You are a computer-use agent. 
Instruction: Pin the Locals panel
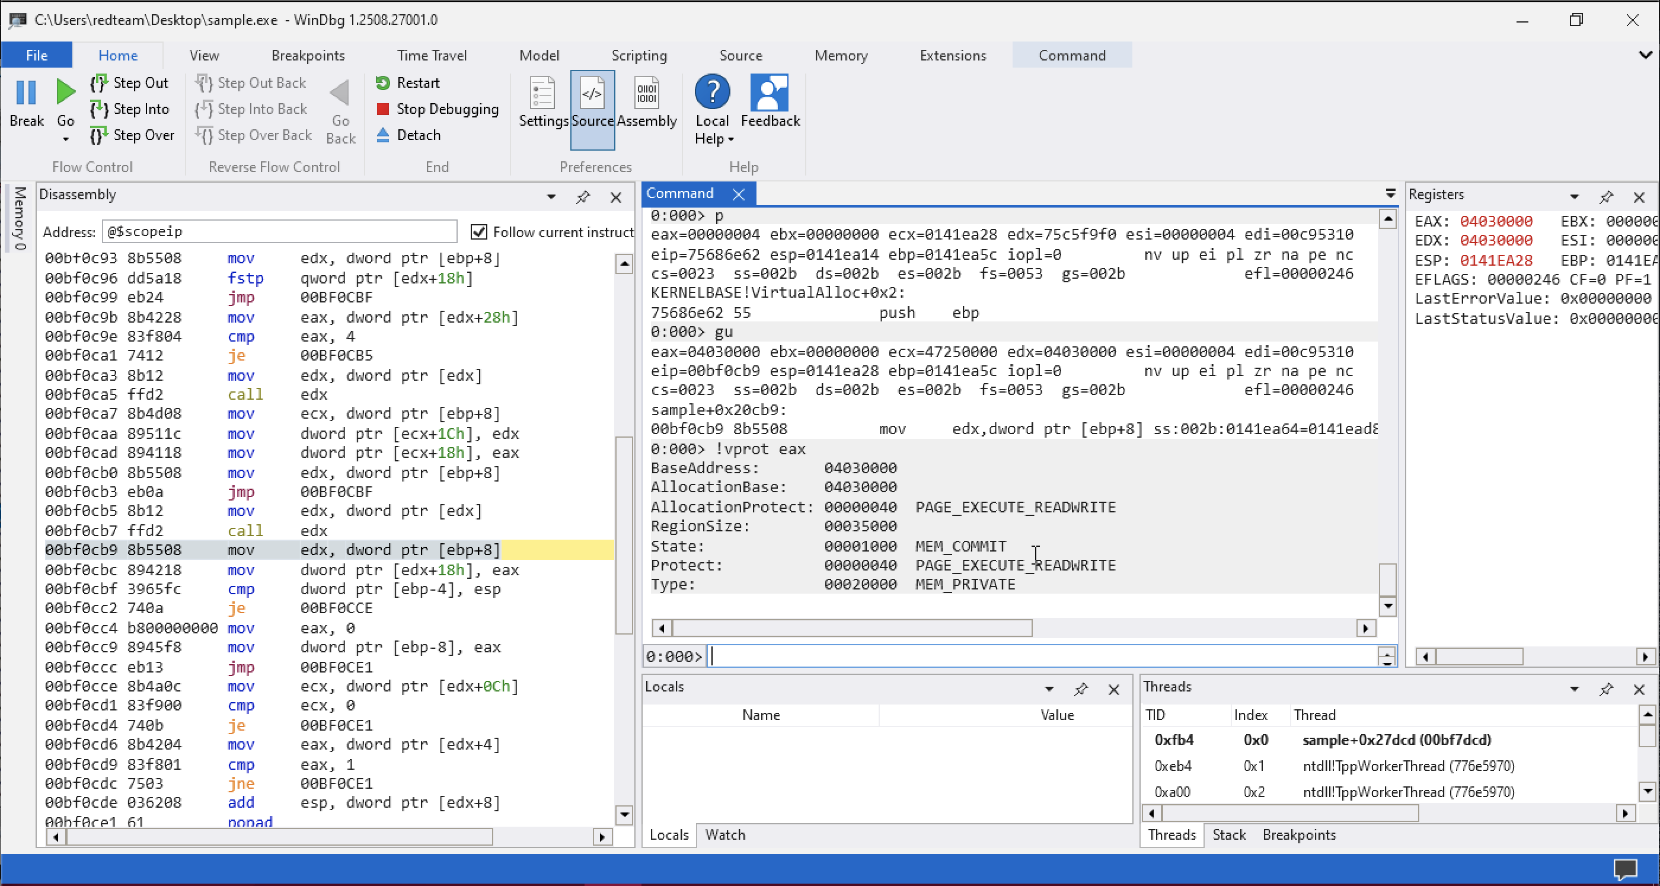tap(1081, 689)
